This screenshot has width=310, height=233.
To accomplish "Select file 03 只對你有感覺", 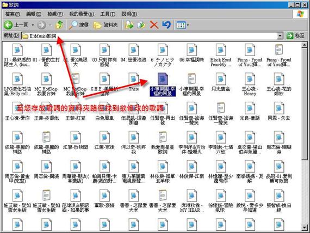I will [104, 55].
